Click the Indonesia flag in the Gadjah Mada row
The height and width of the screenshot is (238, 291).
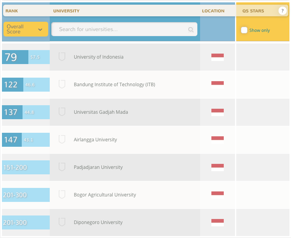pyautogui.click(x=218, y=113)
